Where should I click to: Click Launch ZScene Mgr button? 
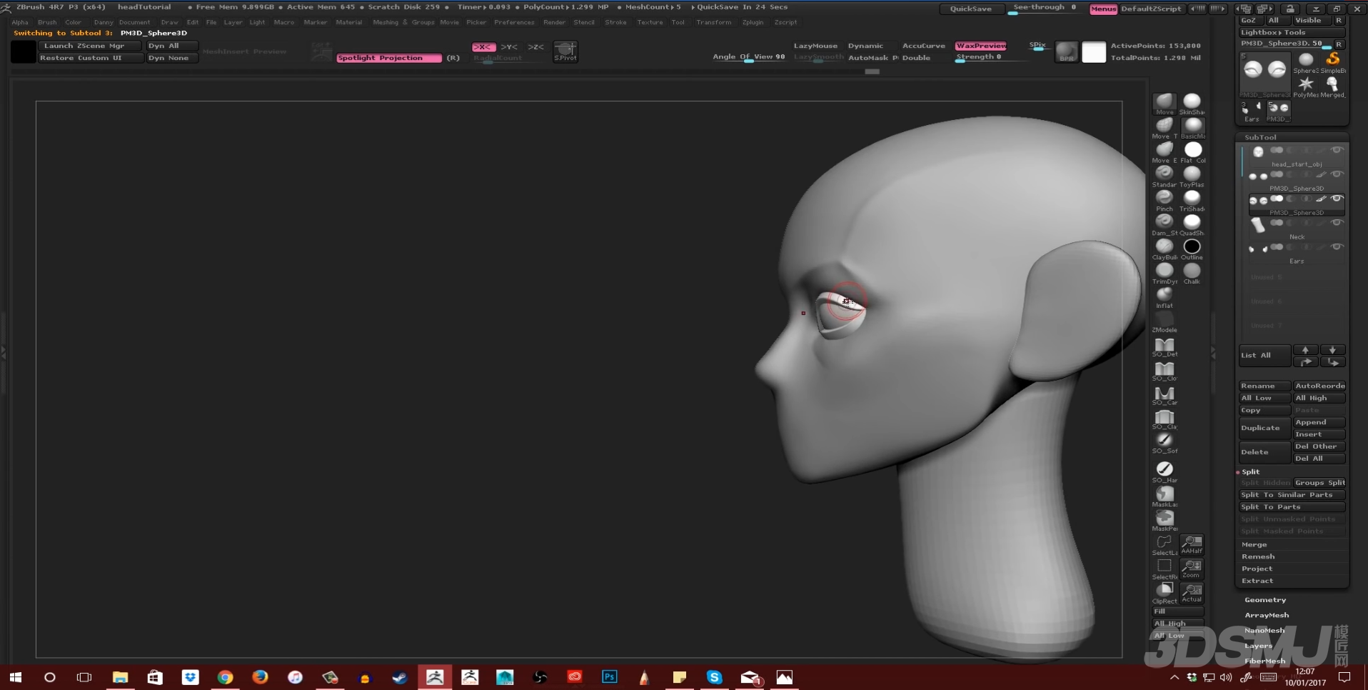tap(91, 46)
